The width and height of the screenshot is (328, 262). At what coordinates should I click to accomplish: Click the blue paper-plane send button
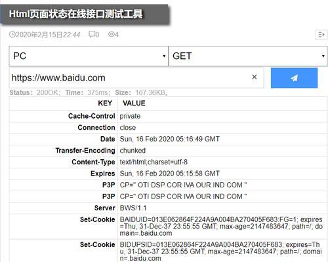click(294, 78)
